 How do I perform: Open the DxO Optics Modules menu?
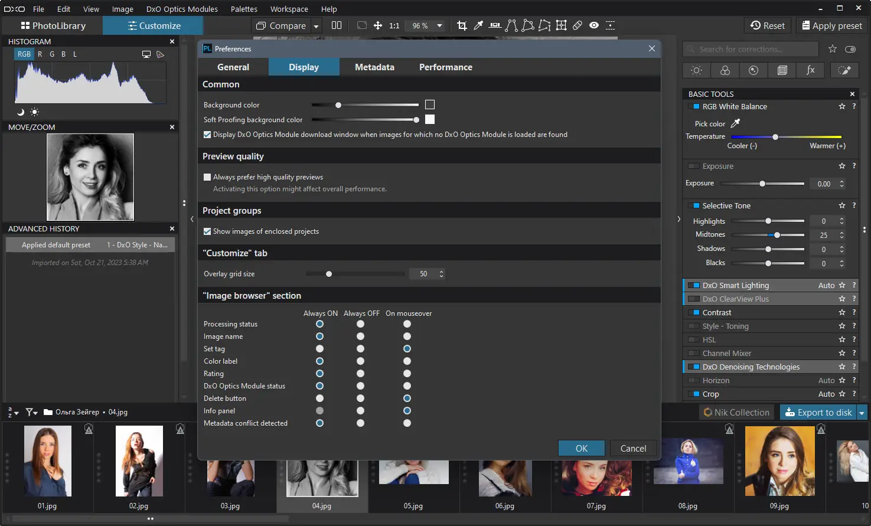point(182,9)
